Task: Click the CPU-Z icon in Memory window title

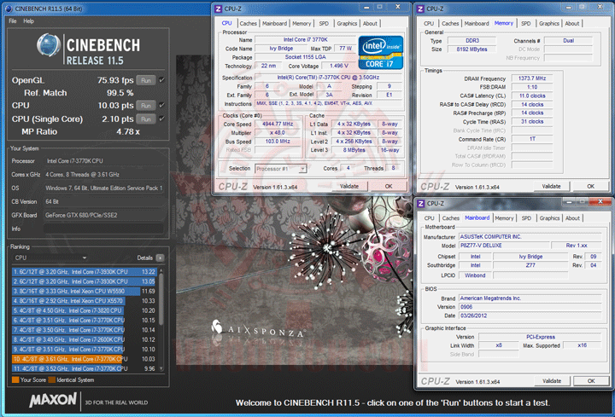Action: (x=420, y=9)
